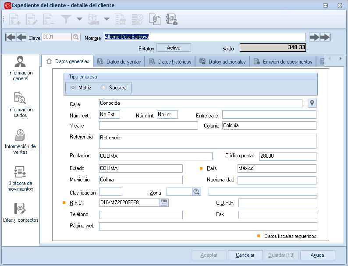This screenshot has height=266, width=348.
Task: Open the Clave search magnifier
Action: [75, 37]
